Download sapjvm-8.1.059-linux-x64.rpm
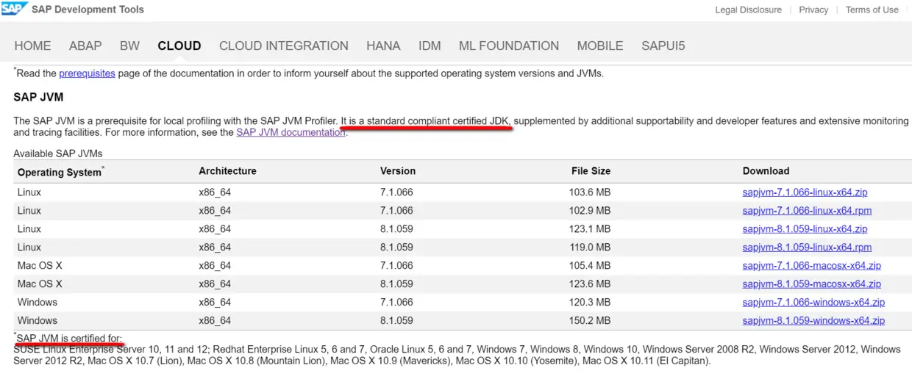Viewport: 912px width, 379px height. (x=807, y=248)
